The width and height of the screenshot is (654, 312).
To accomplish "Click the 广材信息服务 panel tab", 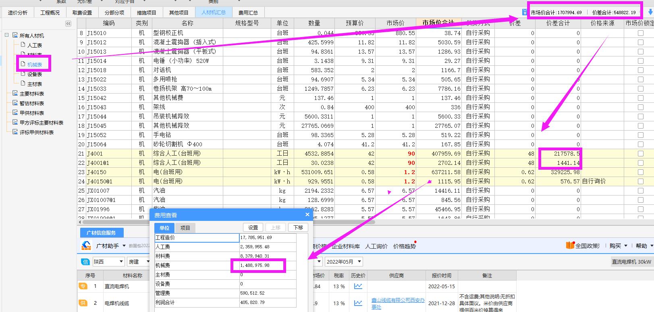I will [x=101, y=233].
